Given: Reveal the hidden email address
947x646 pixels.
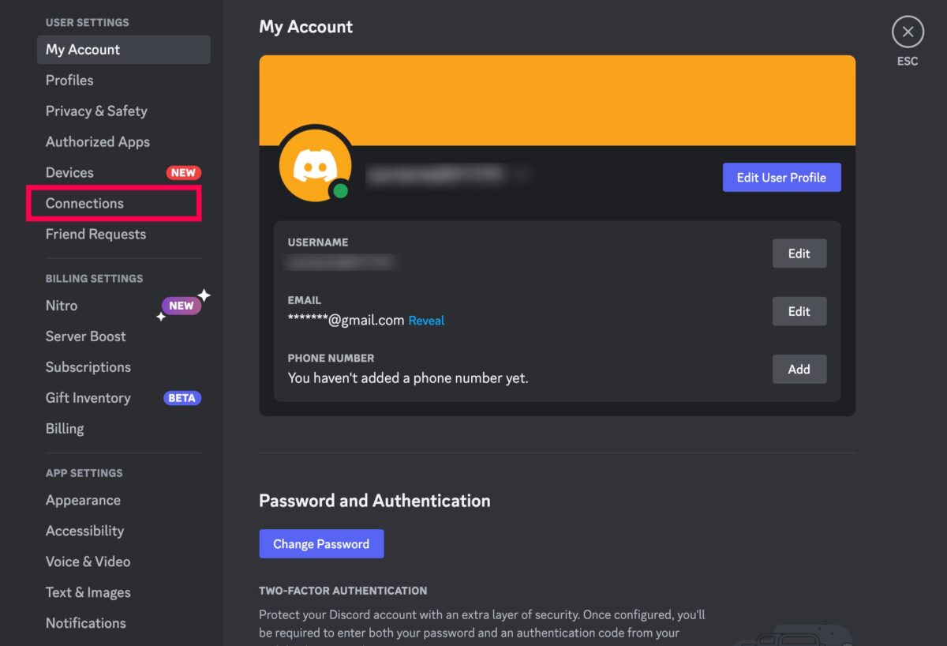Looking at the screenshot, I should pyautogui.click(x=426, y=321).
